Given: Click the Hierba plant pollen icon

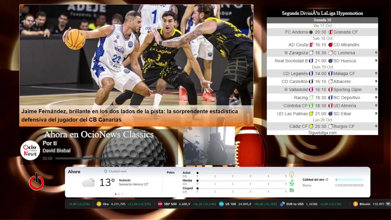Looking at the screenshot, I should pyautogui.click(x=292, y=182).
